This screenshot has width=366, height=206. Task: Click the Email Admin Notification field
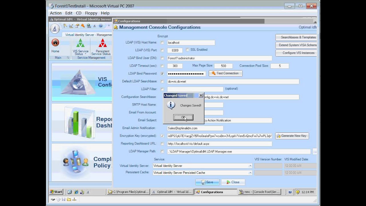pos(195,128)
